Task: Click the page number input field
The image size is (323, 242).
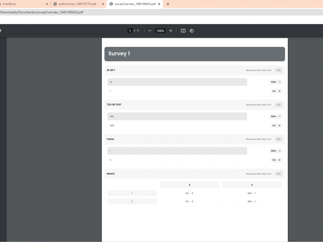Action: coord(130,31)
